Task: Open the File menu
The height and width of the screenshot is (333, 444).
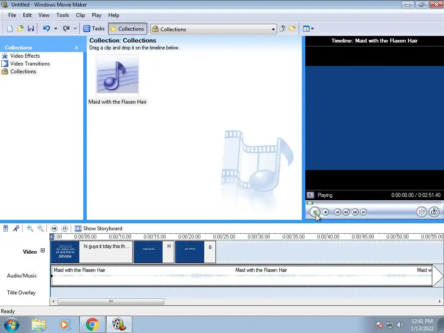Action: point(12,15)
